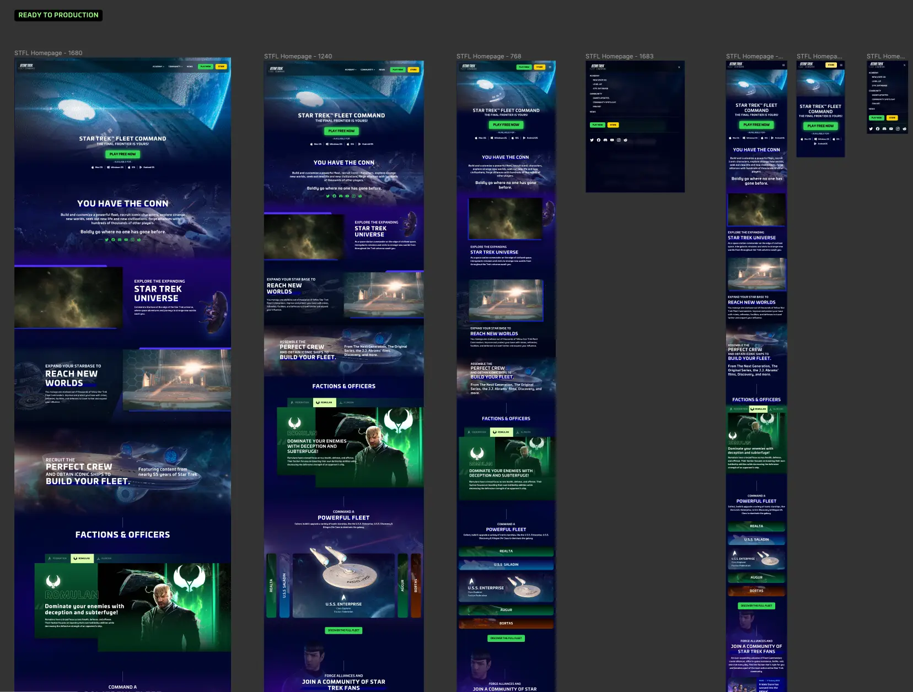
Task: Click the Twitter icon in the rightmost frame
Action: click(x=871, y=129)
